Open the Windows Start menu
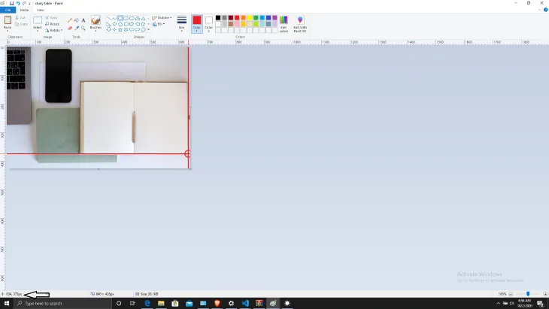The height and width of the screenshot is (309, 549). coord(6,304)
